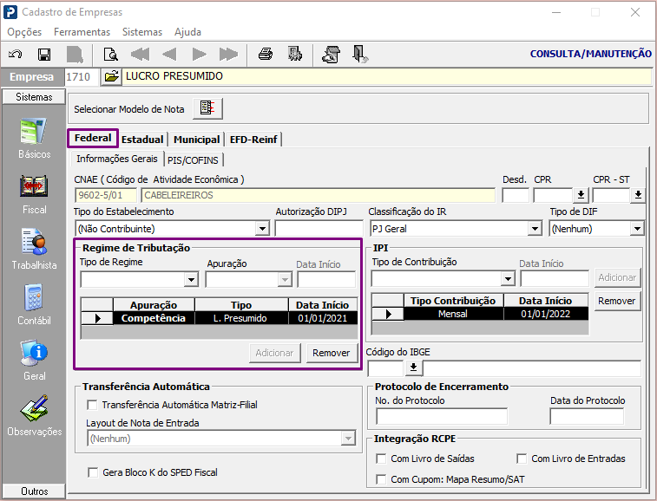
Task: Click the Empresa code field 1710
Action: click(82, 77)
